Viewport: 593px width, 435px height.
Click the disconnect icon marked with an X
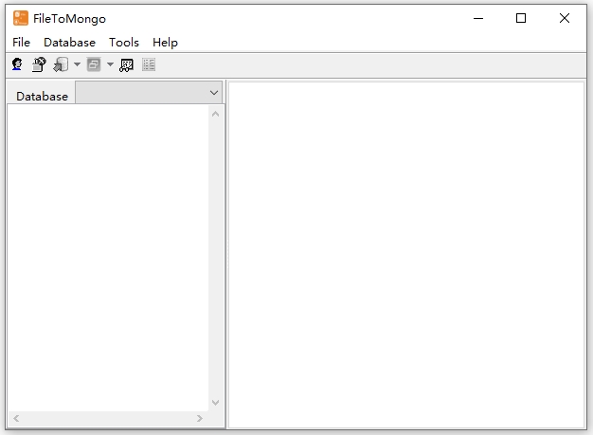click(39, 64)
